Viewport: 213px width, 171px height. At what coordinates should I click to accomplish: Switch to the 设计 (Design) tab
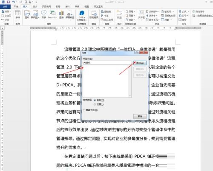(x=35, y=6)
